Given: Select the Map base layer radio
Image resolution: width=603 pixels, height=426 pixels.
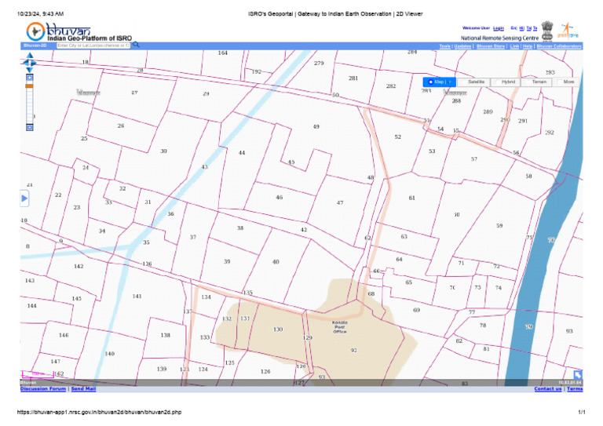Looking at the screenshot, I should (431, 82).
